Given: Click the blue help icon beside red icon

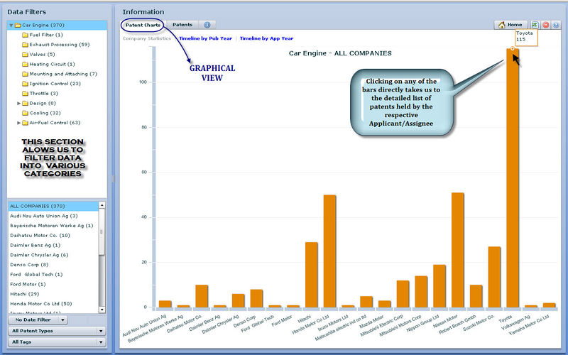Looking at the screenshot, I should 556,25.
